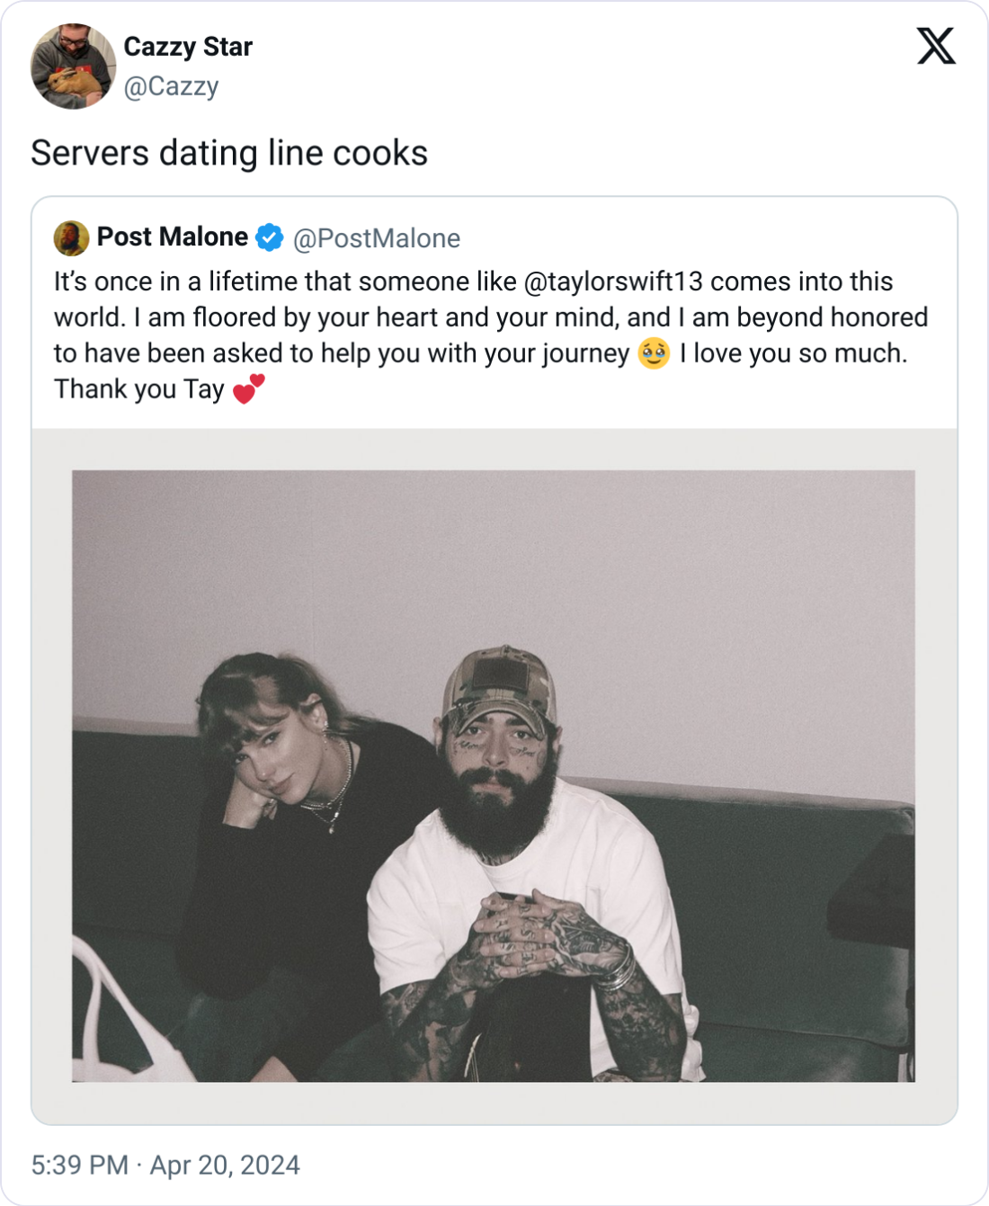Click the 5:39 PM timestamp

[x=79, y=1165]
